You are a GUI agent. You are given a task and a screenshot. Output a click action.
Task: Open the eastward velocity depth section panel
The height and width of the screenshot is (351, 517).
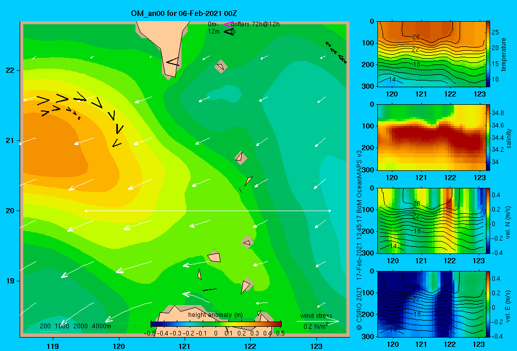coord(432,304)
